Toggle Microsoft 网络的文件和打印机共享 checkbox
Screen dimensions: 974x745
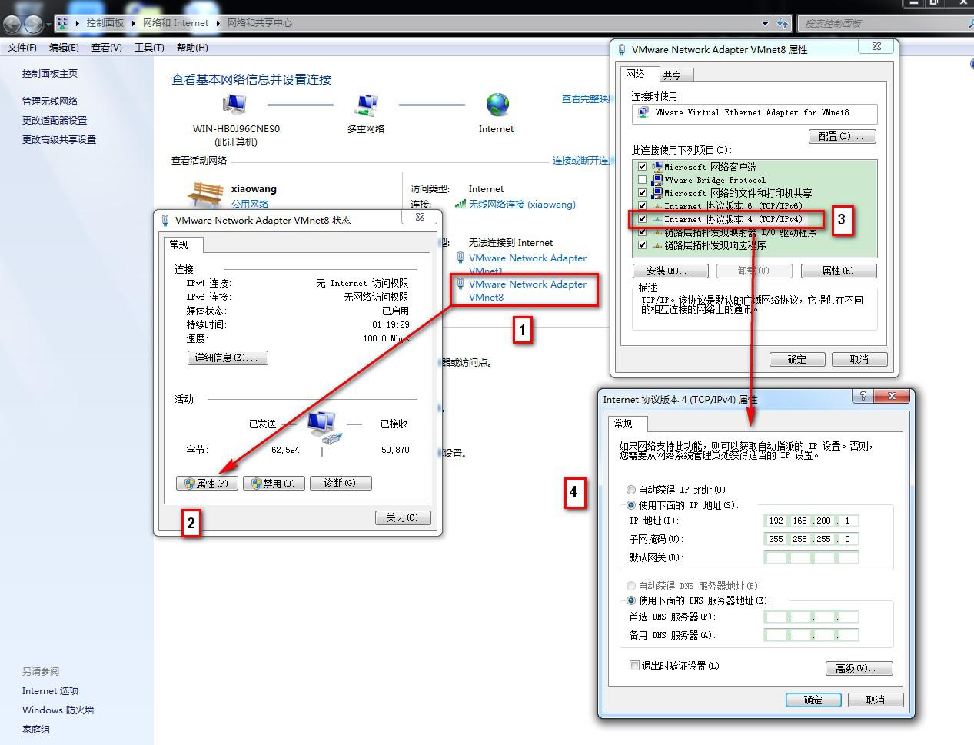tap(642, 192)
